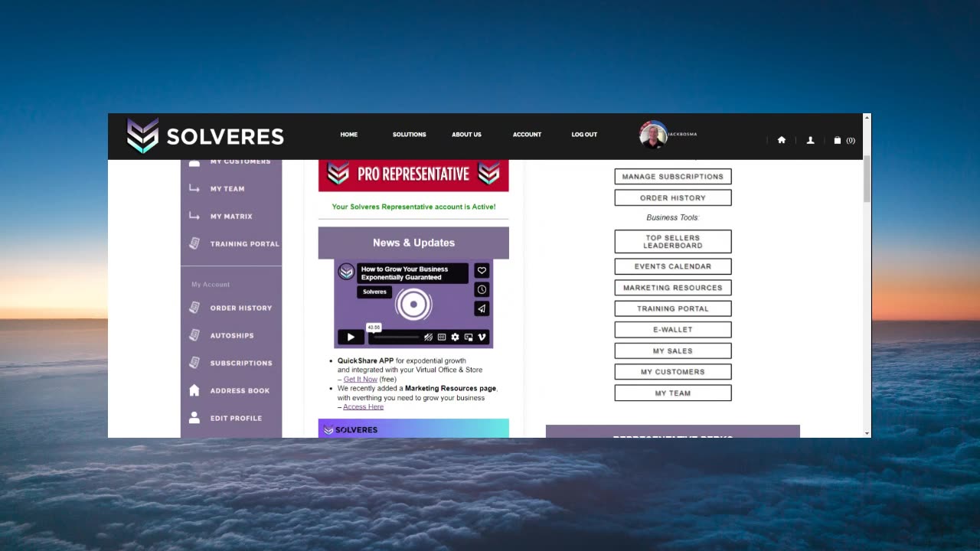Click Address Book house icon
Image resolution: width=980 pixels, height=551 pixels.
pyautogui.click(x=194, y=390)
